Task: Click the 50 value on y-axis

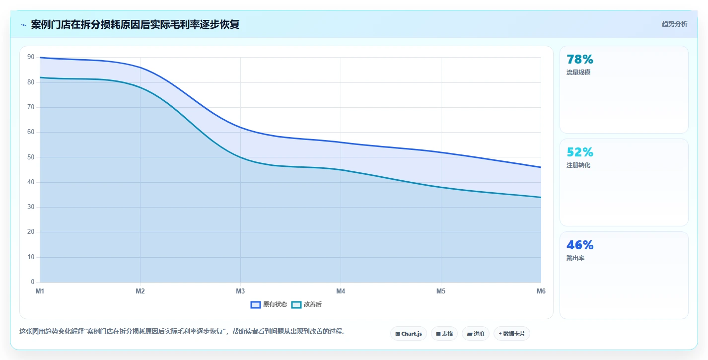Action: [x=31, y=157]
